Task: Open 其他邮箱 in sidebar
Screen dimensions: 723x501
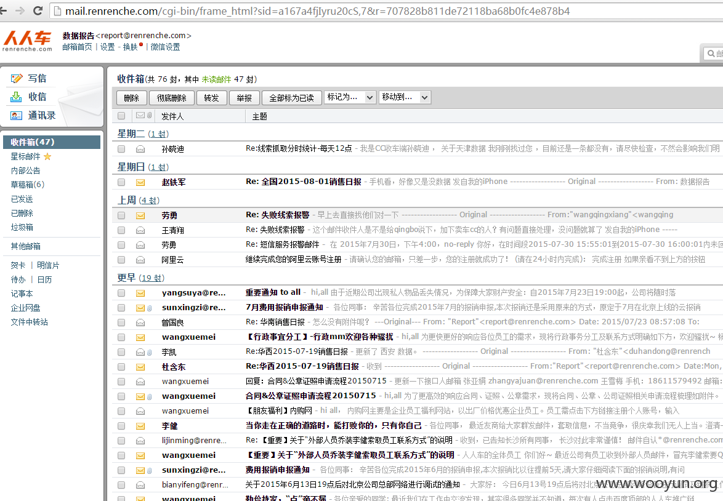Action: 25,246
